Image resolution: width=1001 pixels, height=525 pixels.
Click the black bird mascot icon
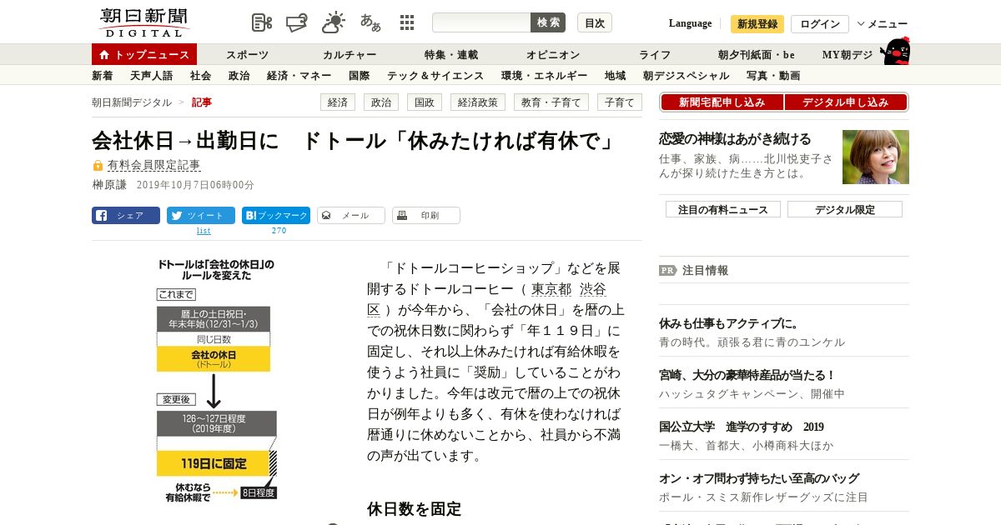[895, 52]
